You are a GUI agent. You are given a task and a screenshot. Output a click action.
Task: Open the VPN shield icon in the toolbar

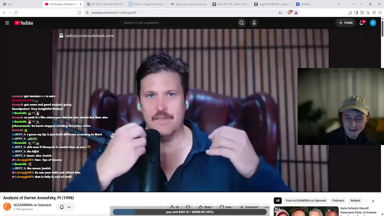pos(374,13)
